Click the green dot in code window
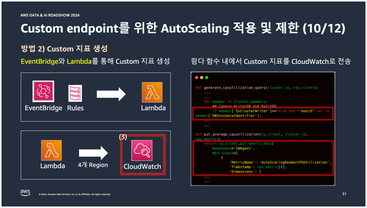The height and width of the screenshot is (208, 367). click(206, 77)
